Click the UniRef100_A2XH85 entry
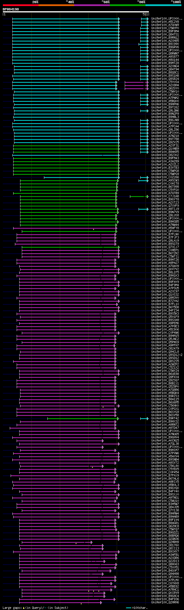184x610 pixels. (165, 41)
